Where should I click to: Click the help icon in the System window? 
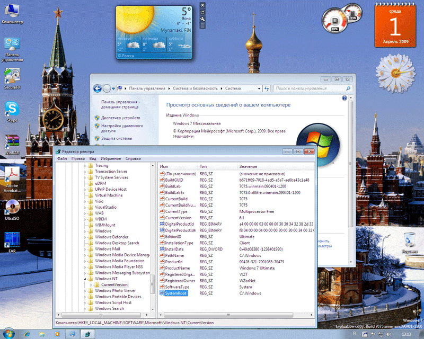pyautogui.click(x=344, y=98)
